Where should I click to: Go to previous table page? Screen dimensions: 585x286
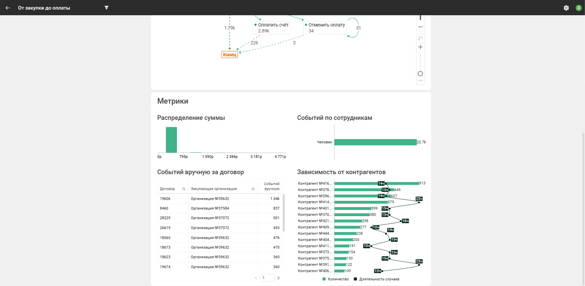[256, 278]
